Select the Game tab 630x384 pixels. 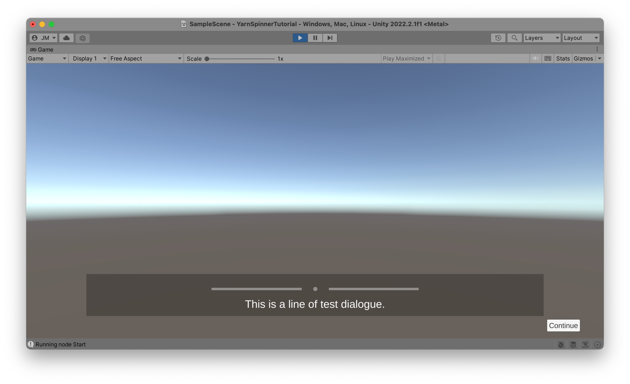click(42, 49)
